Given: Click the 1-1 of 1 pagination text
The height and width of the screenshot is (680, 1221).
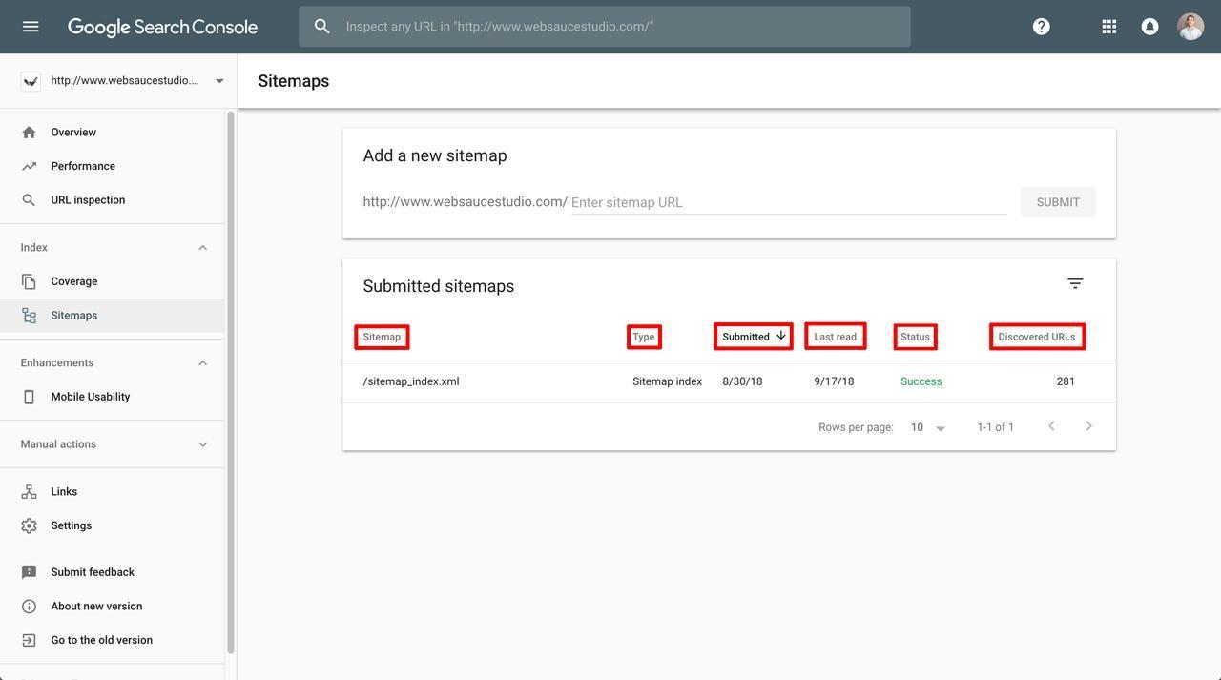Looking at the screenshot, I should pyautogui.click(x=996, y=427).
